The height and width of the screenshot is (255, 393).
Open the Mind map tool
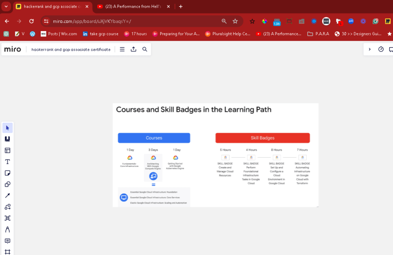click(8, 218)
